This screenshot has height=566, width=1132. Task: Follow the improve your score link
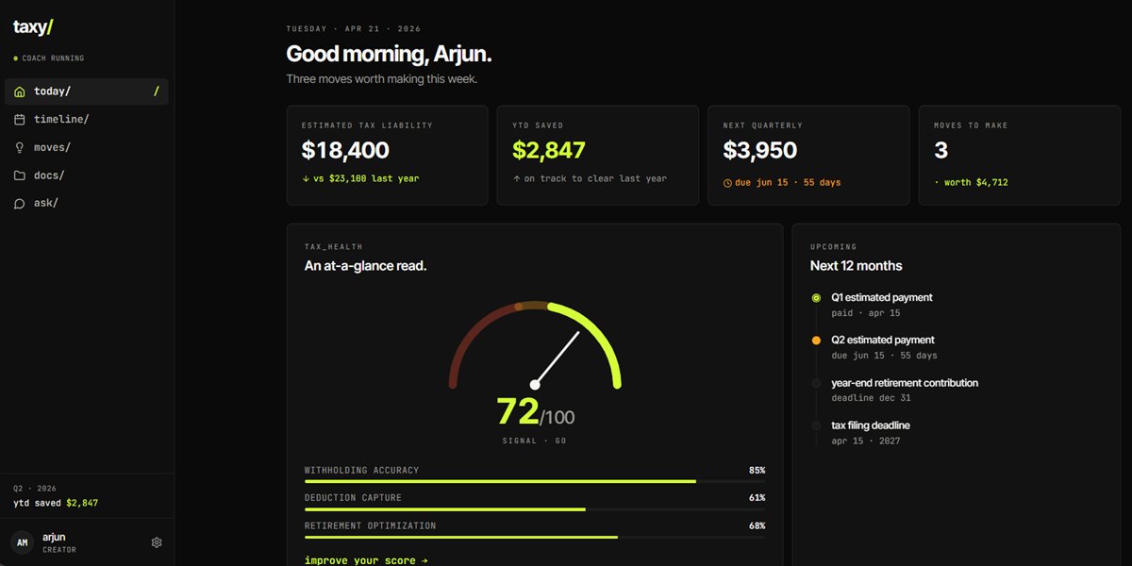point(366,560)
